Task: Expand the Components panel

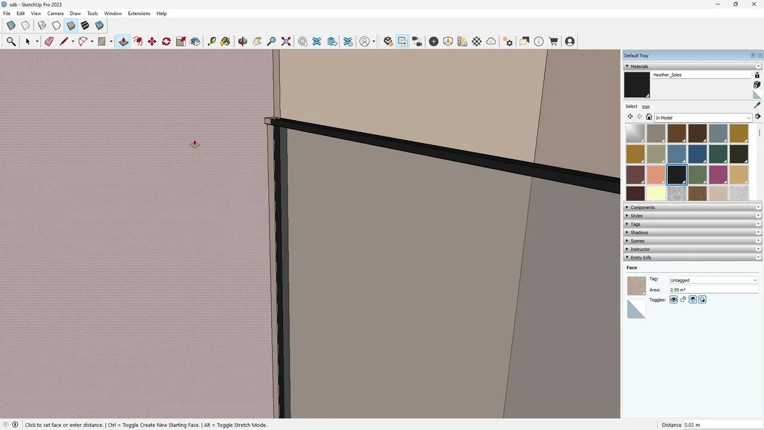Action: point(692,207)
